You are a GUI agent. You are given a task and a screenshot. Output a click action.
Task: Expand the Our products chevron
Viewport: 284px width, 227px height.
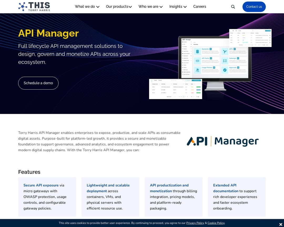click(130, 7)
